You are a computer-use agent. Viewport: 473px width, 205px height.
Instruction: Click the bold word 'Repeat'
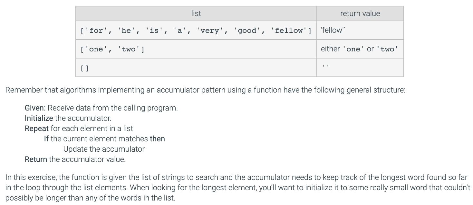point(36,129)
